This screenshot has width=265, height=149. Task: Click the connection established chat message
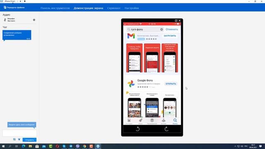click(x=17, y=35)
